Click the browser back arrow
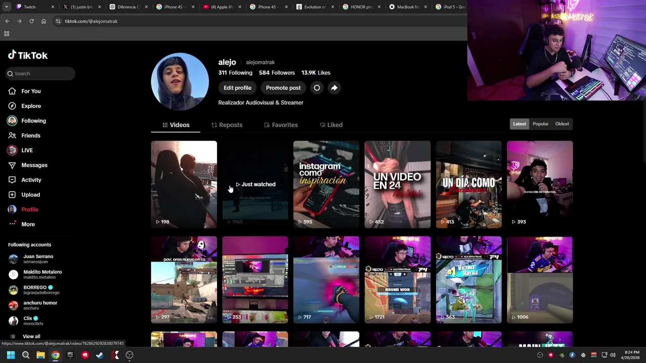Viewport: 646px width, 363px height. (7, 21)
